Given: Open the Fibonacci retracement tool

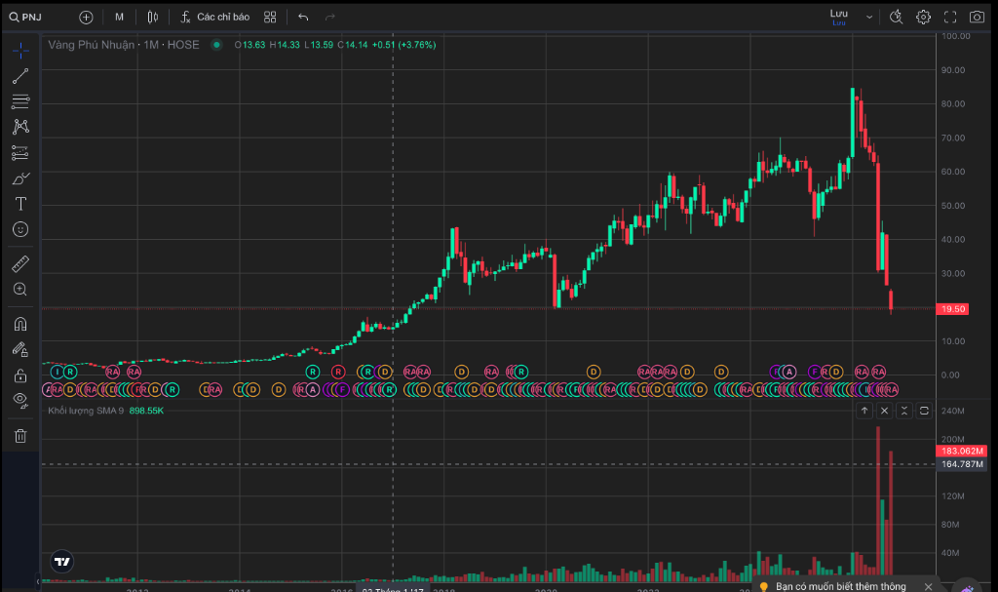Looking at the screenshot, I should pos(20,101).
